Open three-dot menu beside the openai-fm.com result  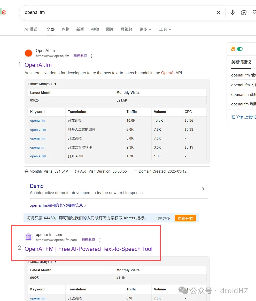(100, 240)
